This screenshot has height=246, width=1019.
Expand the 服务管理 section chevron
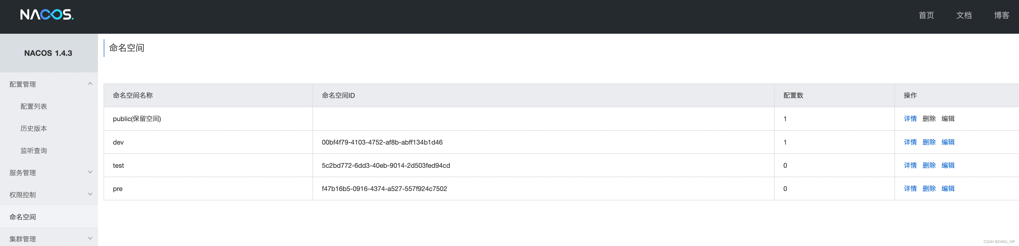(x=90, y=172)
